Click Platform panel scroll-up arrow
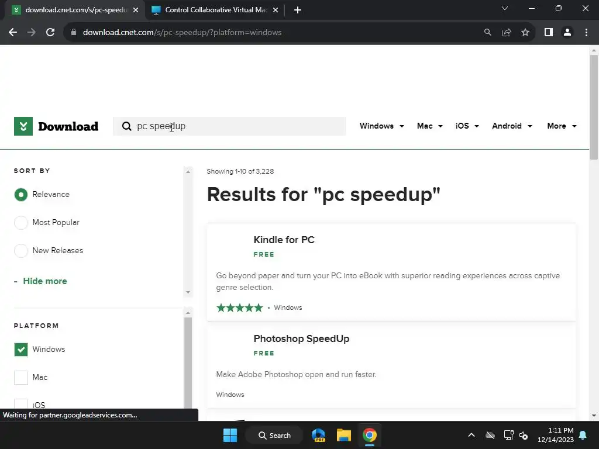The image size is (599, 449). coord(188,313)
